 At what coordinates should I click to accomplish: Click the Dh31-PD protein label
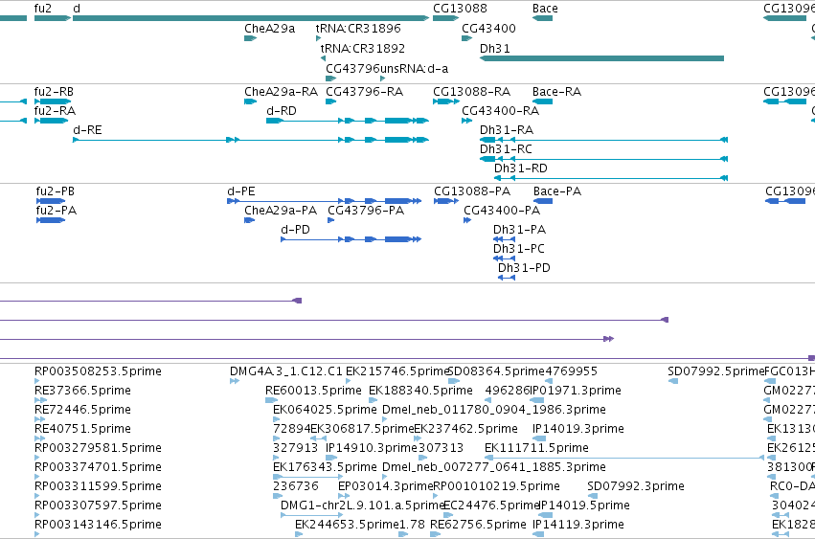pos(524,268)
